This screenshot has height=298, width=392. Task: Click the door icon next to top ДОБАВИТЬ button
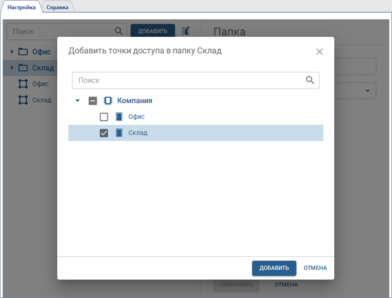(x=187, y=31)
